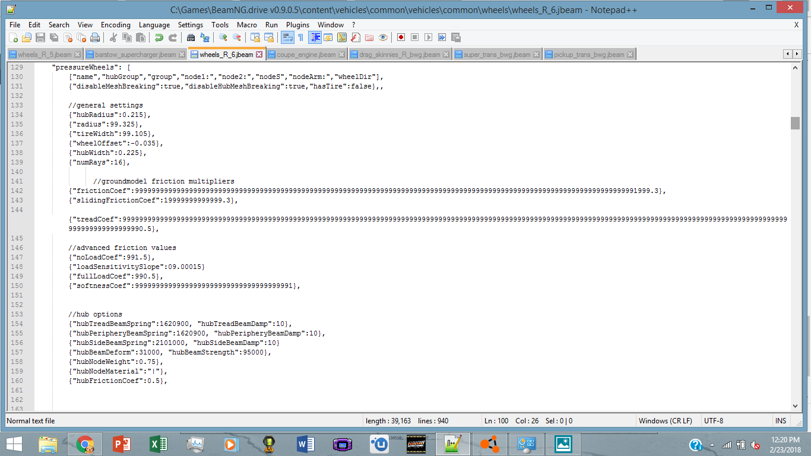Open the Edit menu
This screenshot has height=456, width=811.
pos(34,25)
